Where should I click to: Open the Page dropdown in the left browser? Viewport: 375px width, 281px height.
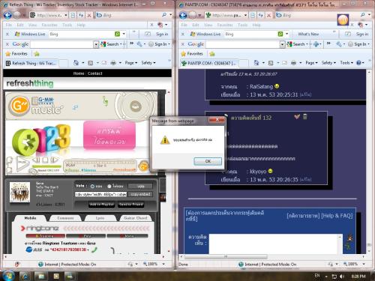[x=131, y=63]
